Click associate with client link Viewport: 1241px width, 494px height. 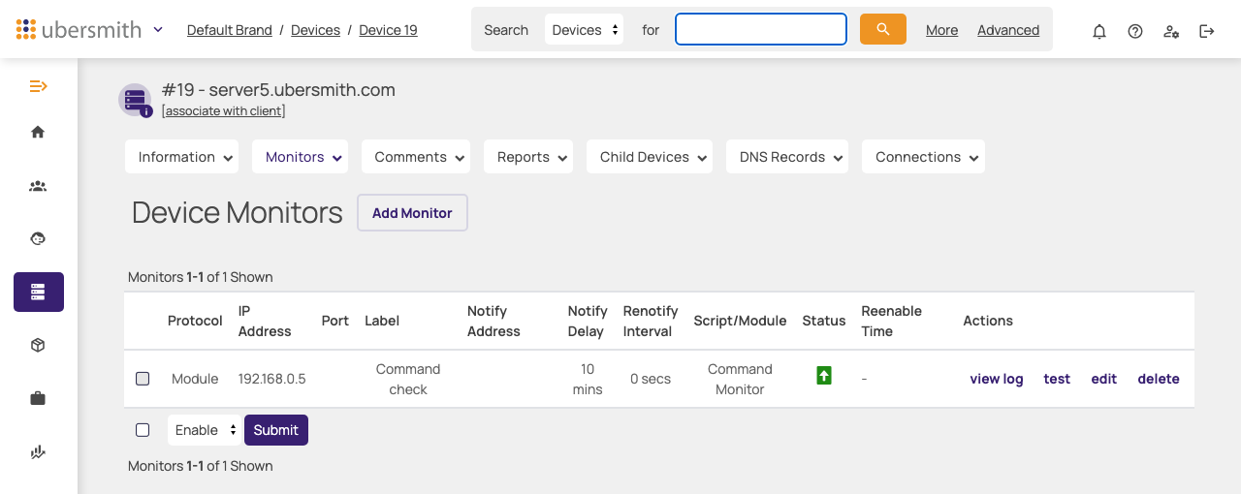[224, 110]
